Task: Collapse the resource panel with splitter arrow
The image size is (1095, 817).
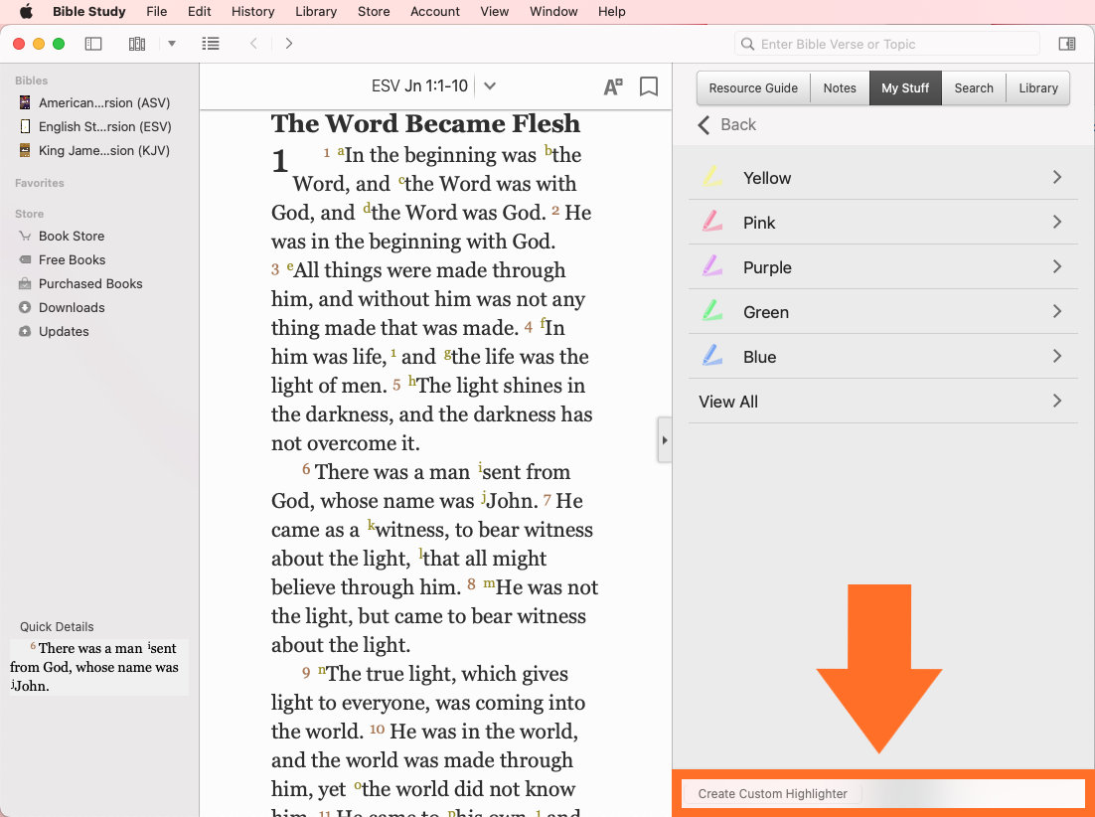Action: tap(664, 440)
